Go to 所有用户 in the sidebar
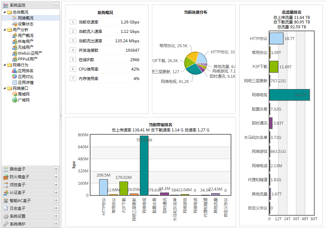This screenshot has height=228, width=326. click(25, 42)
